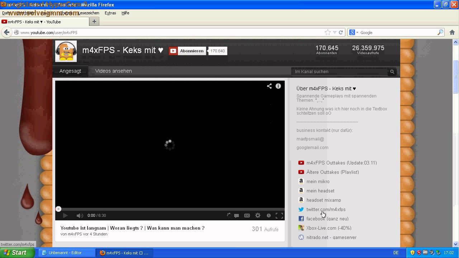Image resolution: width=459 pixels, height=258 pixels.
Task: Switch to Videos ansehen tab
Action: point(113,71)
